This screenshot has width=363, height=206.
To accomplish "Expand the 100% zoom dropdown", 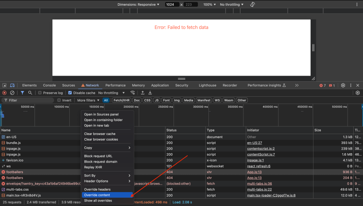I will click(209, 4).
